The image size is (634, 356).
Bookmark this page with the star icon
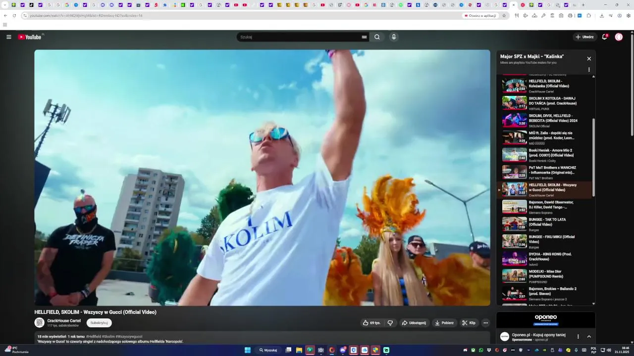504,15
